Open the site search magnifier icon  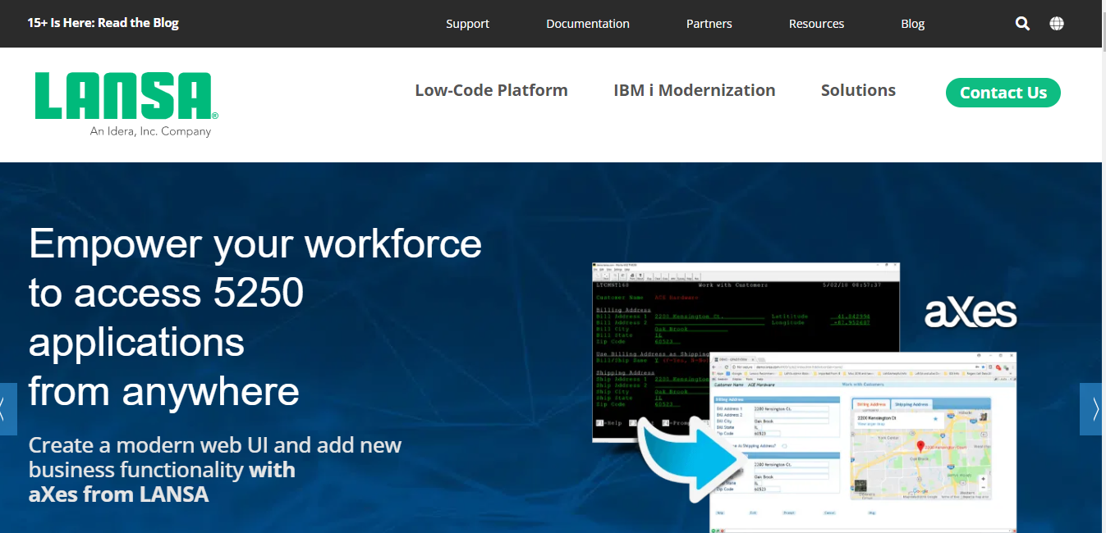(x=1022, y=24)
